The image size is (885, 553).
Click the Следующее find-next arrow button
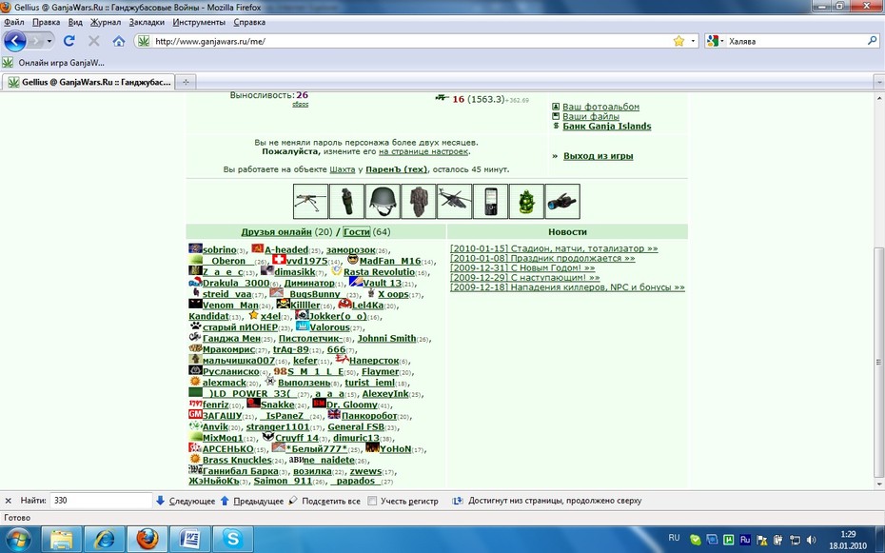(186, 501)
